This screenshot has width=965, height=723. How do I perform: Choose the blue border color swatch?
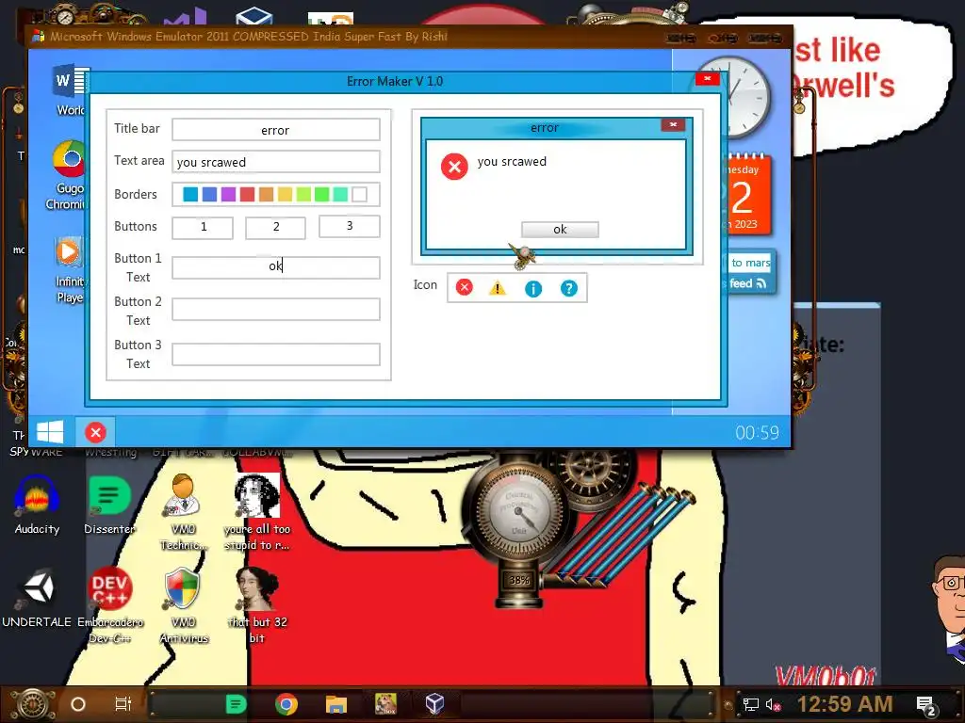coord(210,194)
